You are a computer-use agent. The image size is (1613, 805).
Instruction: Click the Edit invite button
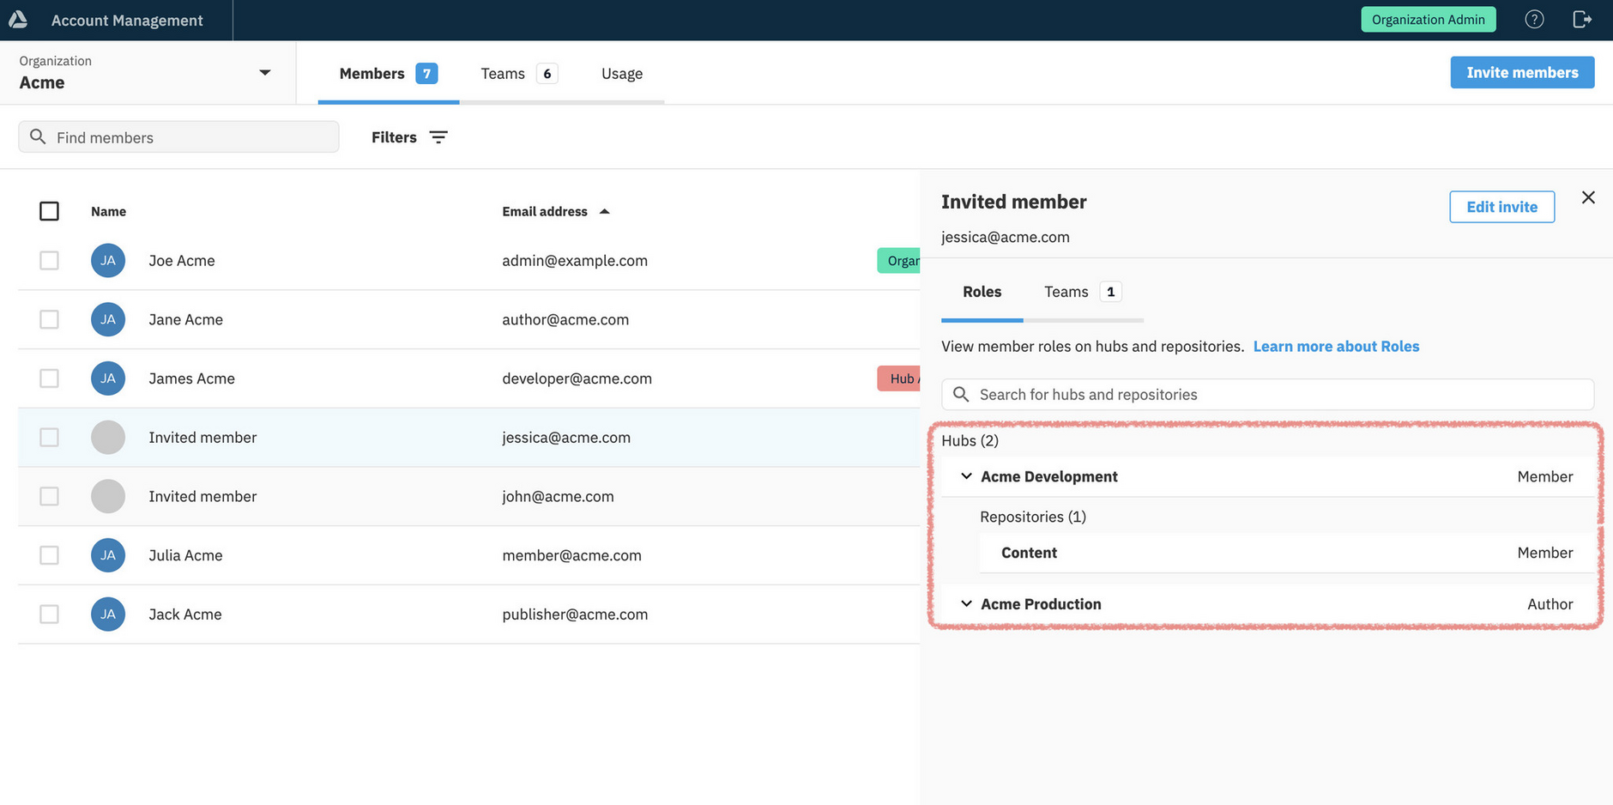tap(1501, 207)
